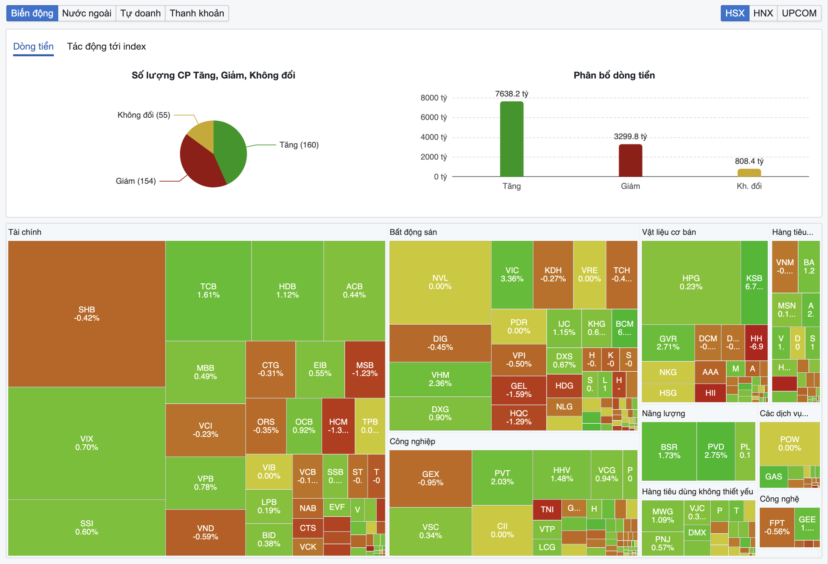Click the DIG -0.45% cell
Viewport: 828px width, 564px height.
(440, 343)
